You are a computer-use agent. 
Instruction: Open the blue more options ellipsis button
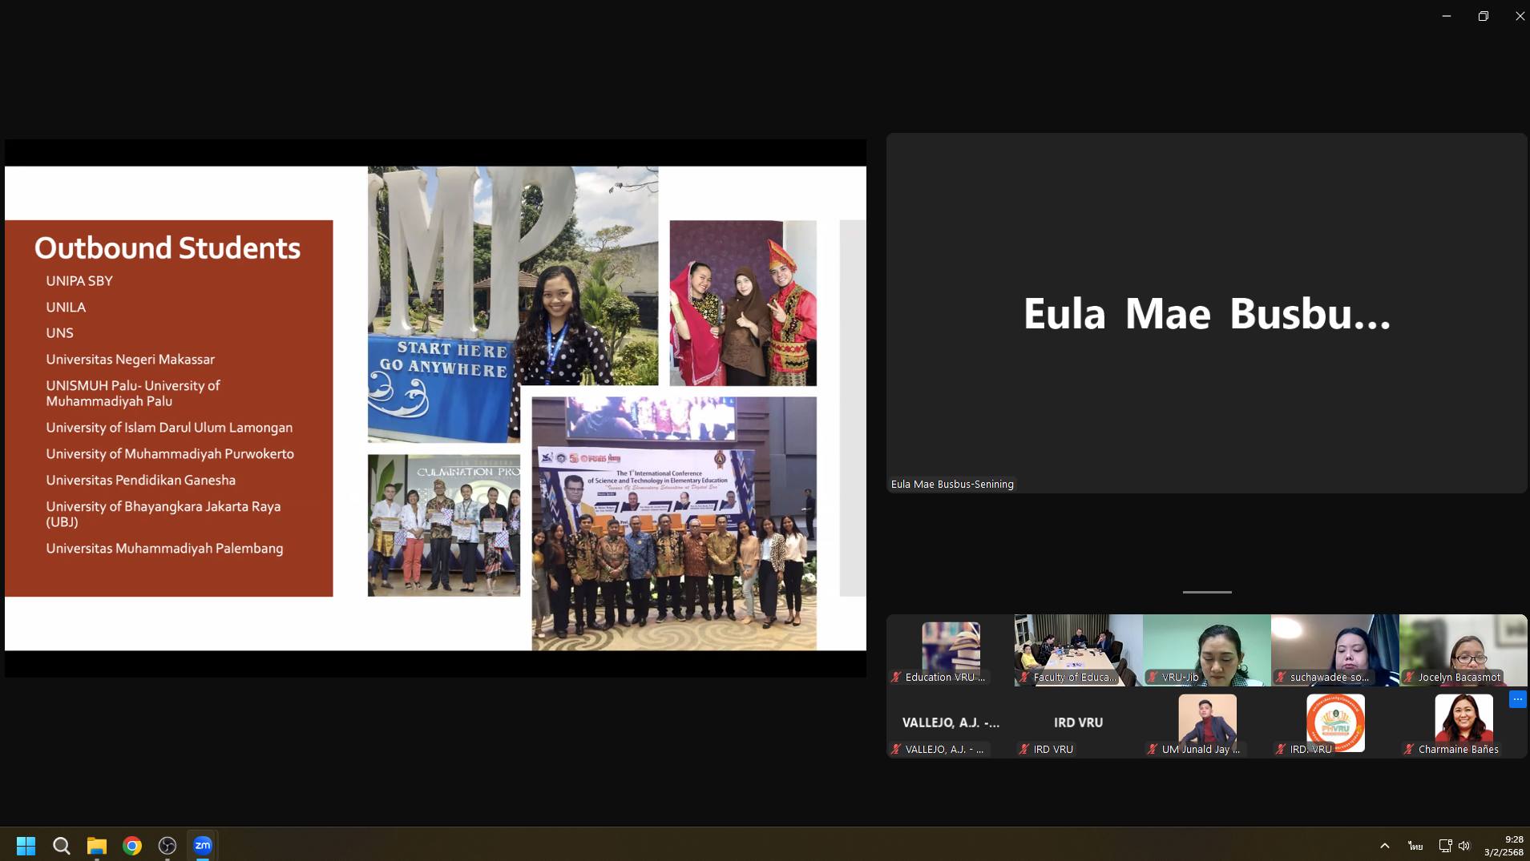[x=1517, y=699]
